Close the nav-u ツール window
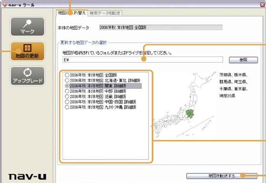Image resolution: width=266 pixels, height=183 pixels. [x=262, y=5]
